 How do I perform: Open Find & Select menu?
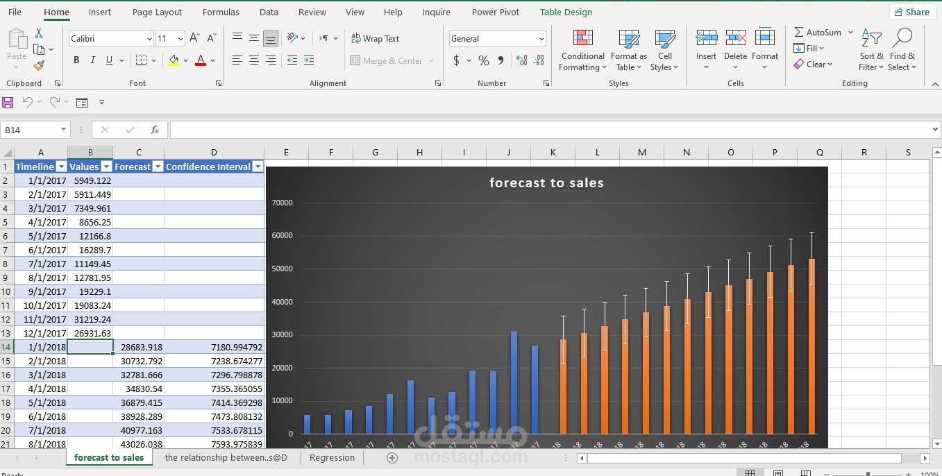coord(902,50)
